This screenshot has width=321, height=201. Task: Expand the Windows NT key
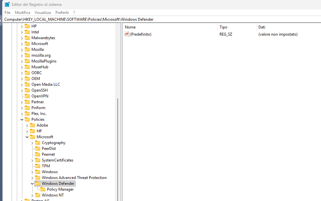click(x=32, y=195)
